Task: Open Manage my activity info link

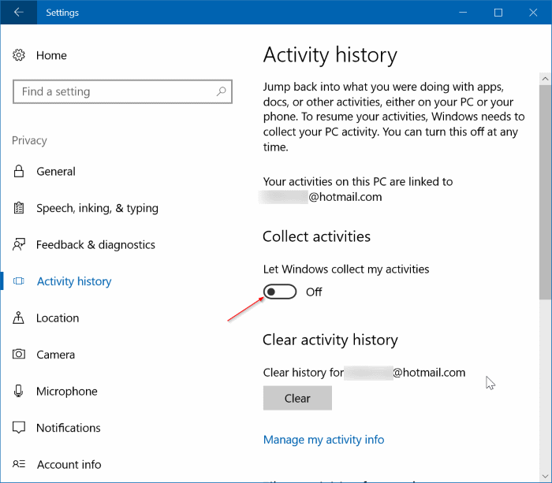Action: click(x=323, y=440)
